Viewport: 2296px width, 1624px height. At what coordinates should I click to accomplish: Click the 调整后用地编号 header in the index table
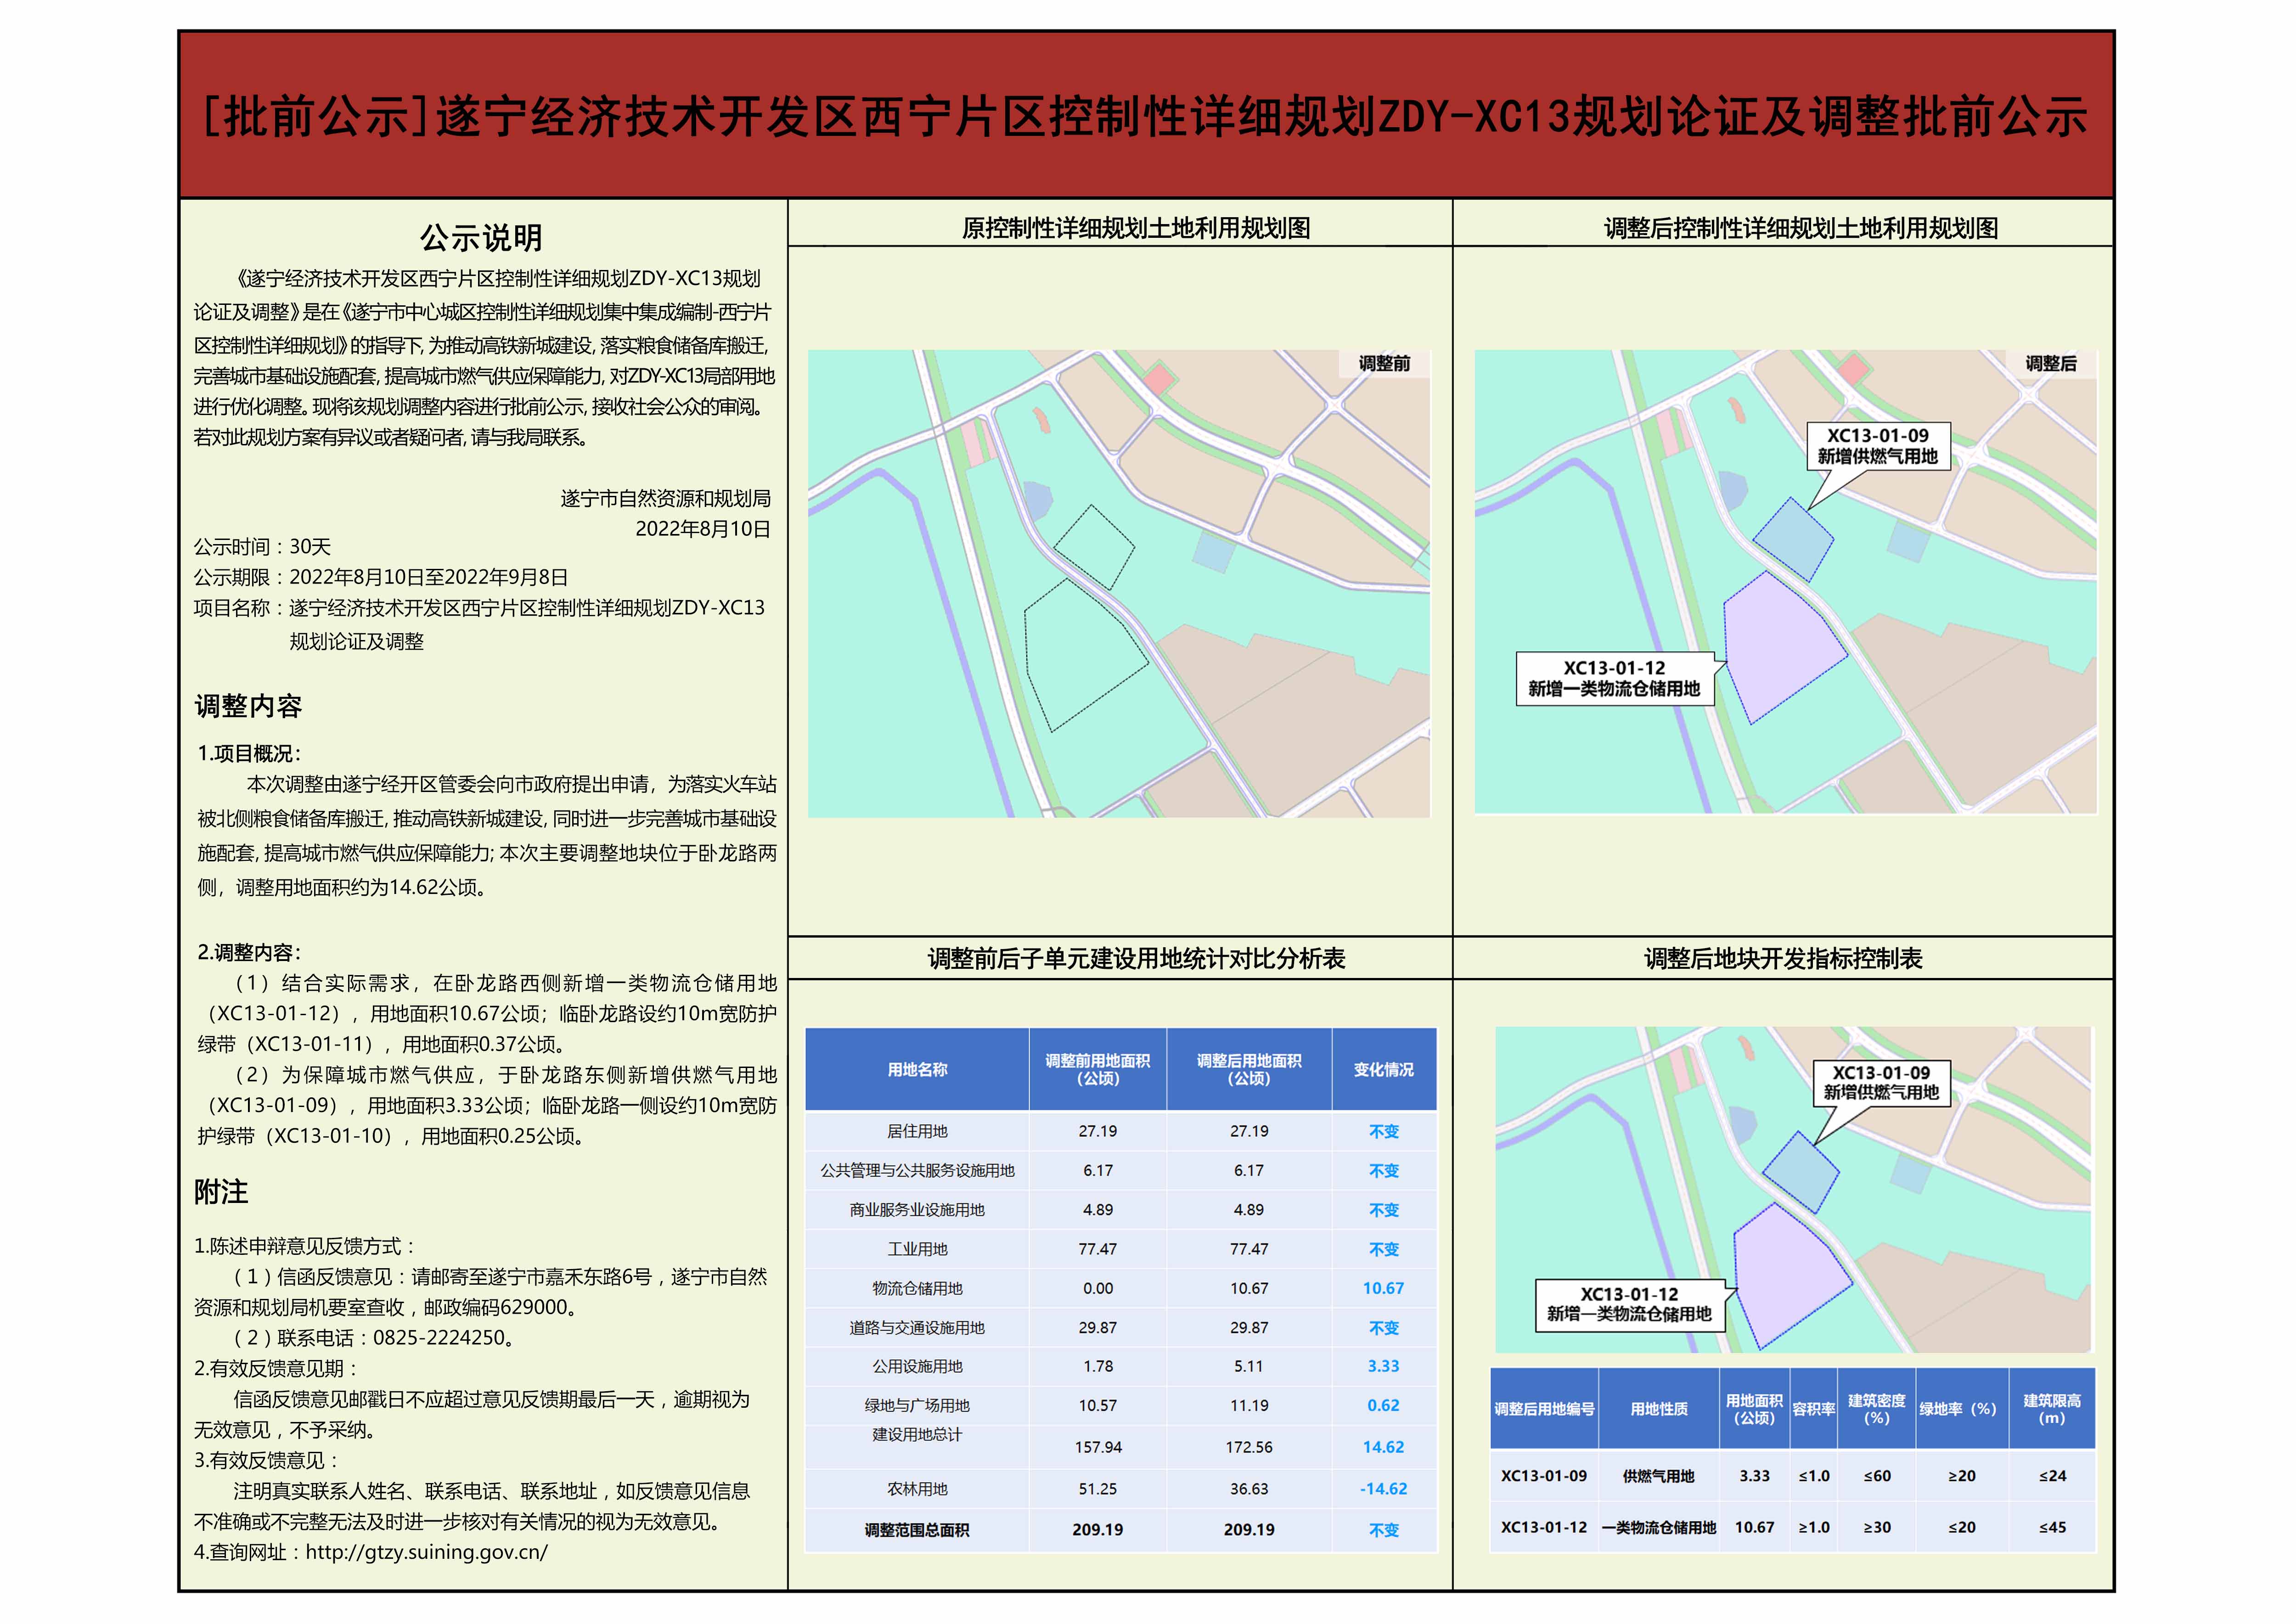coord(1544,1409)
